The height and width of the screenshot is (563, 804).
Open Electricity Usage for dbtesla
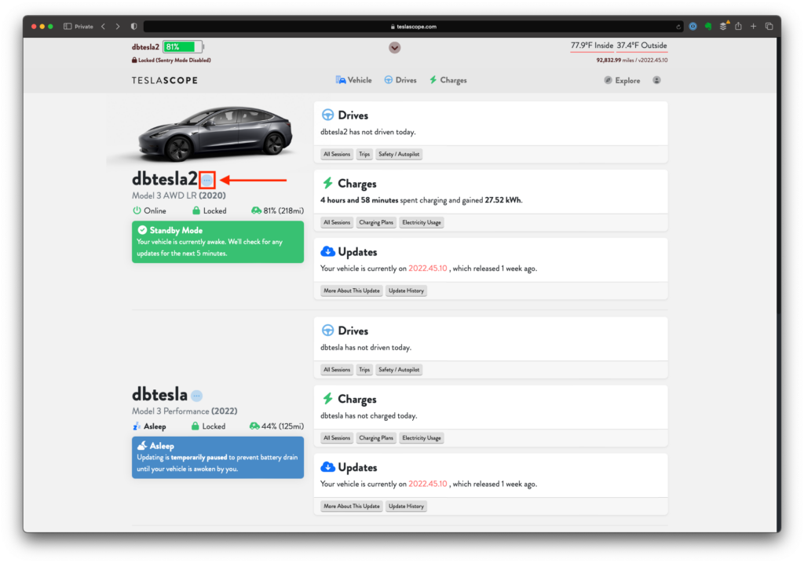pos(421,437)
